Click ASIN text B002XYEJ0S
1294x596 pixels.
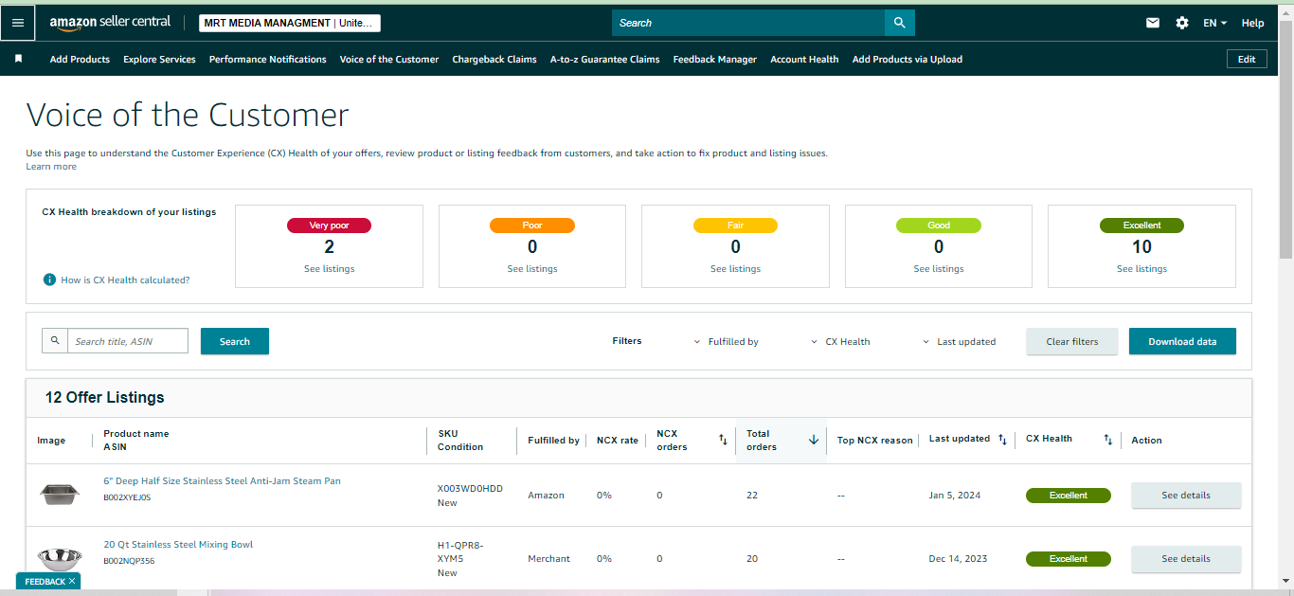point(127,497)
